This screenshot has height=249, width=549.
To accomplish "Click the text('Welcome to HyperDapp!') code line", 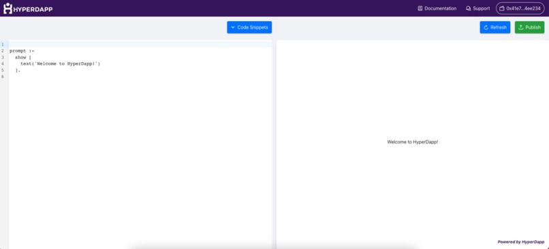I will coord(60,64).
